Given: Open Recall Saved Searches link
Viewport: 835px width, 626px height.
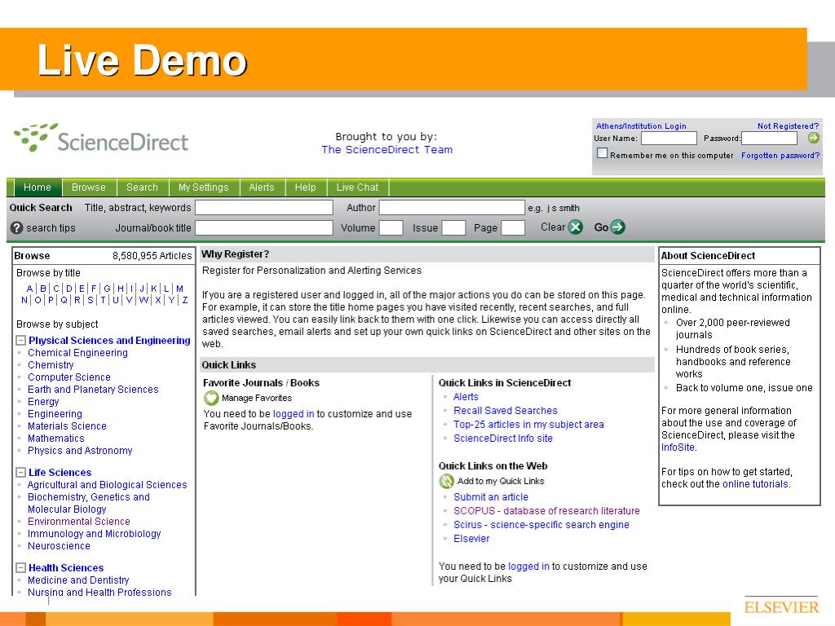Looking at the screenshot, I should (x=506, y=411).
